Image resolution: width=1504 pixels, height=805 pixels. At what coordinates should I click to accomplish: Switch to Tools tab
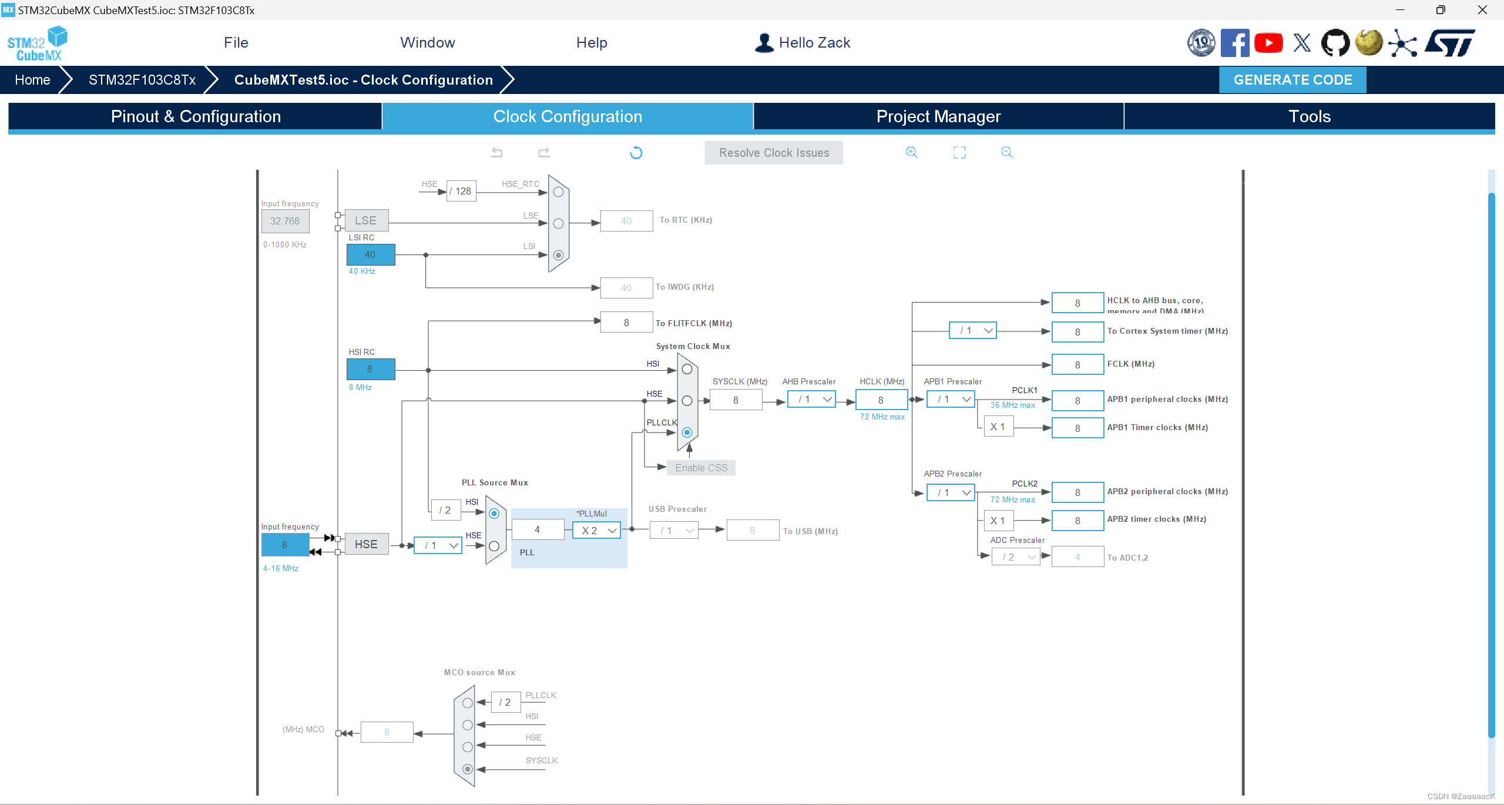(1310, 116)
